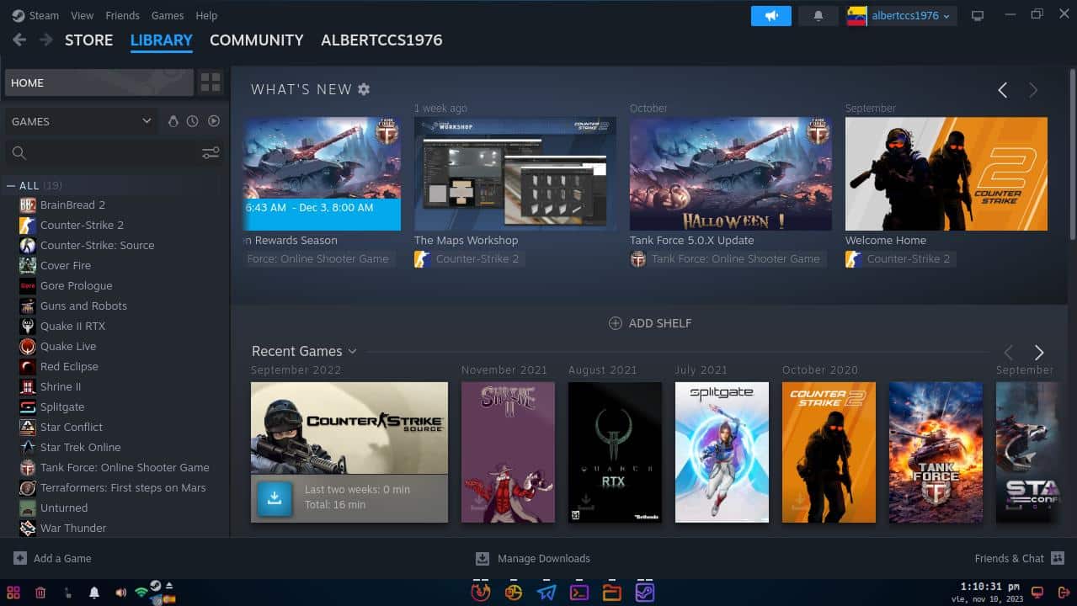Install Counter-Strike: Source via download button
This screenshot has height=606, width=1077.
tap(275, 498)
